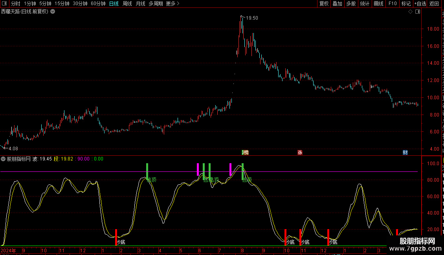Click the green 榜 marker icon
This screenshot has width=444, height=255.
245,153
